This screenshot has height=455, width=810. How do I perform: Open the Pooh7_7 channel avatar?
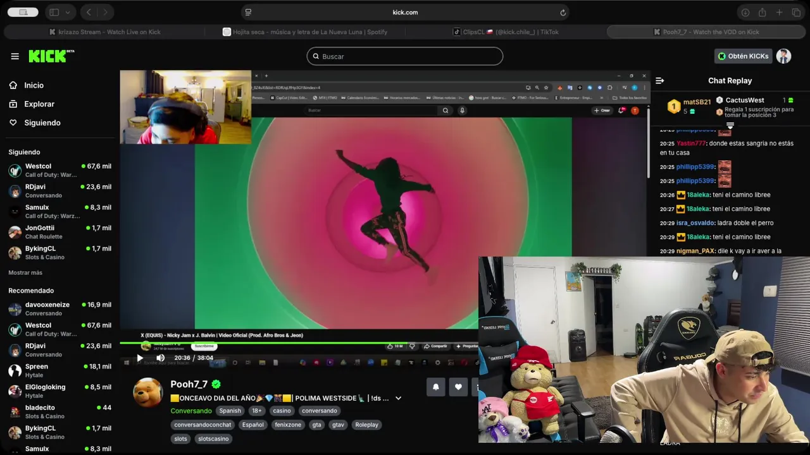click(147, 392)
